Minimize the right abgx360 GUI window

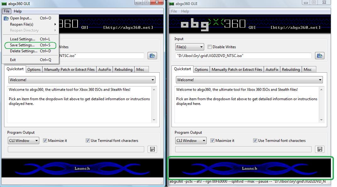point(306,3)
